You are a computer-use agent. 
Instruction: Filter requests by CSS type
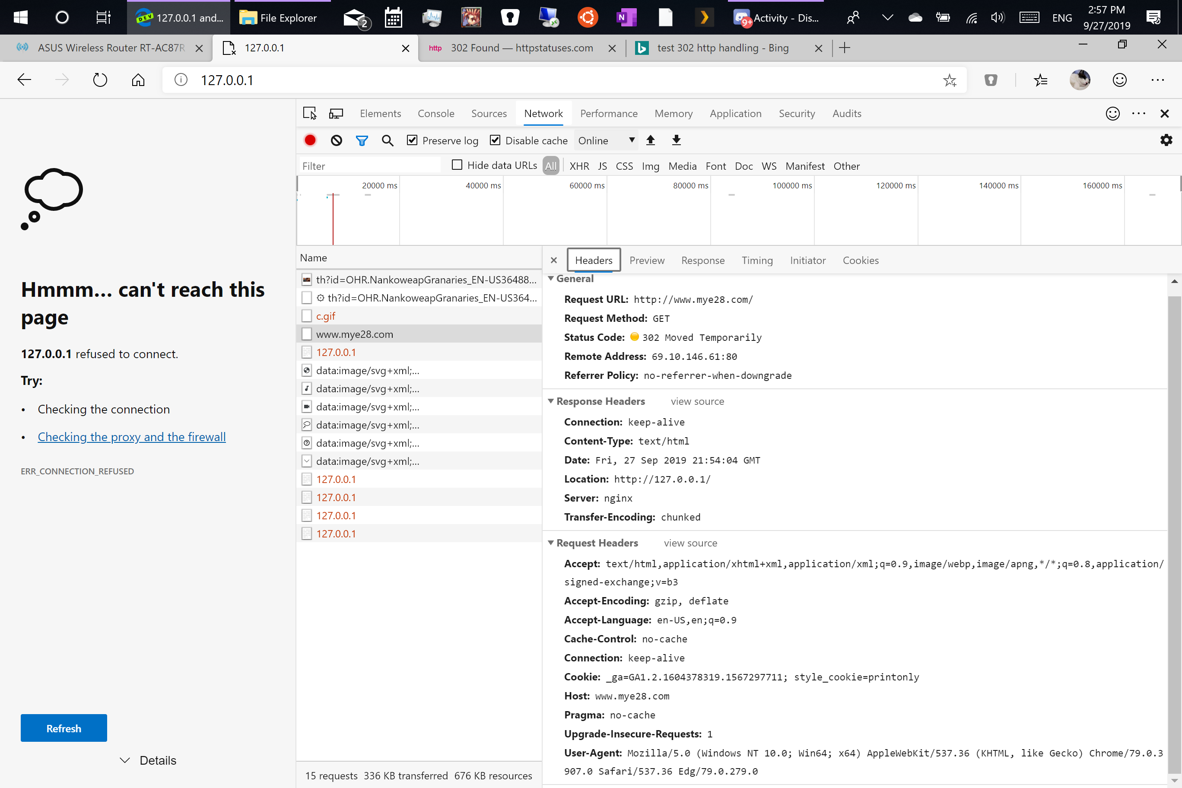point(624,166)
